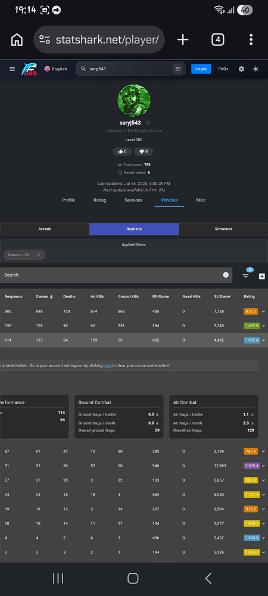Open the hamburger navigation menu
The width and height of the screenshot is (268, 596).
tap(12, 69)
